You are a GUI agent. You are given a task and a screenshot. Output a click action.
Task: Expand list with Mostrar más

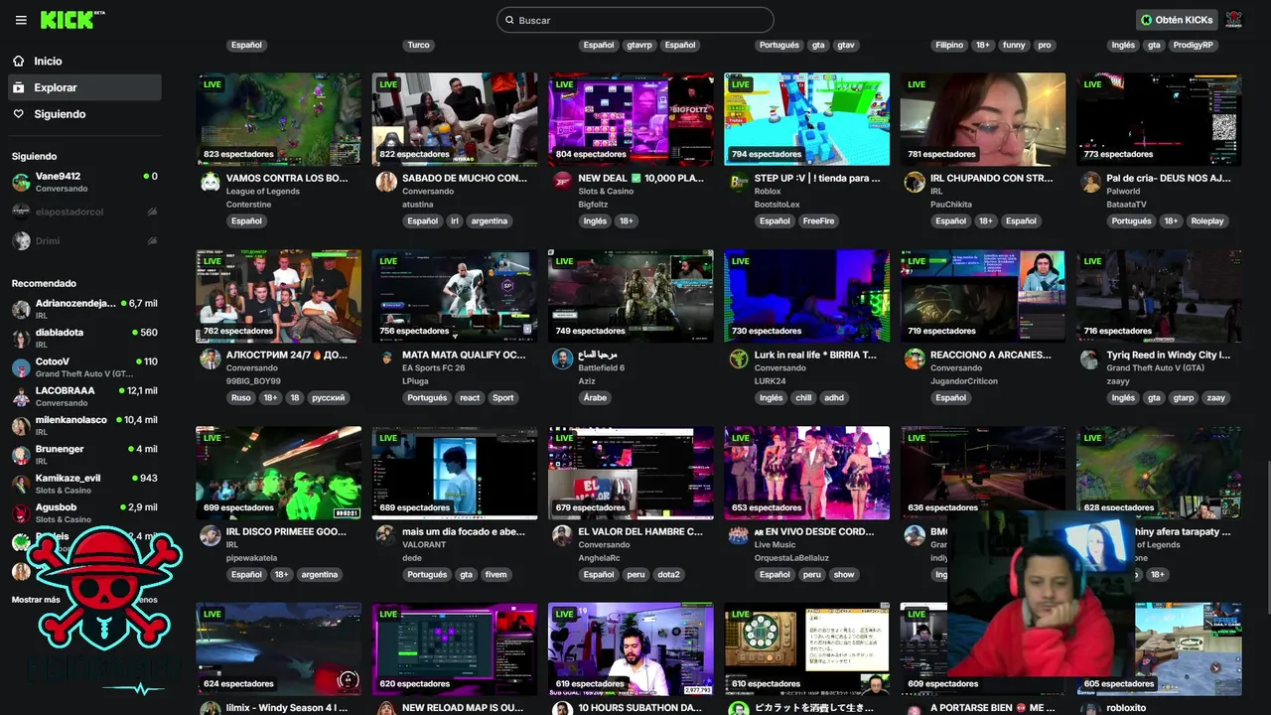point(36,600)
